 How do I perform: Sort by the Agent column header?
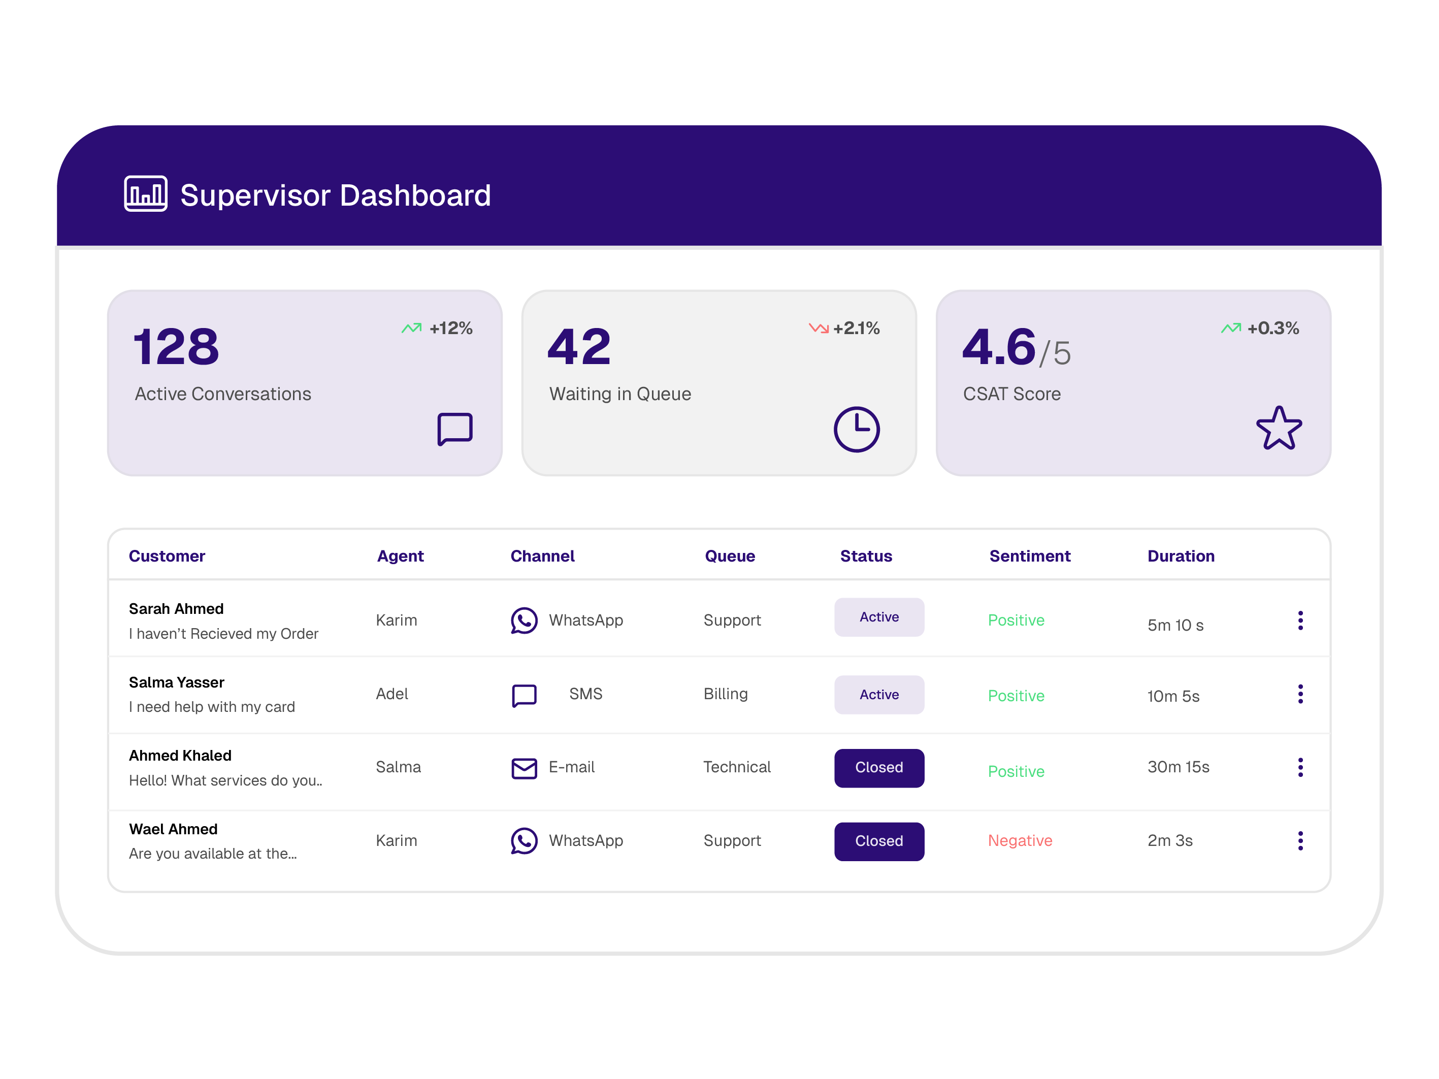click(400, 556)
